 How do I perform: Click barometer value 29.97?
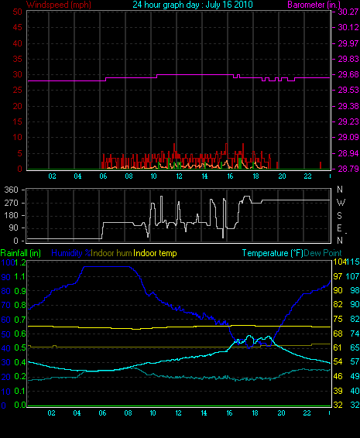pos(348,43)
